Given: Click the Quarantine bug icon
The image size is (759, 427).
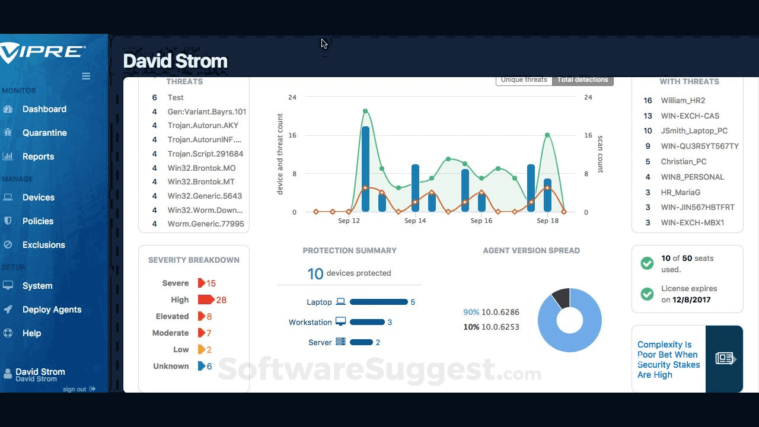Looking at the screenshot, I should 8,133.
